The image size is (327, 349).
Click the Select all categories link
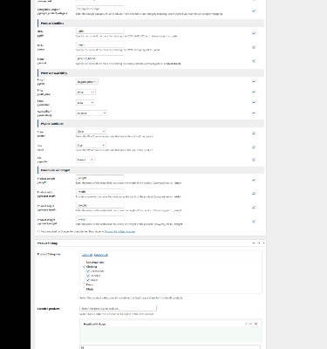(x=87, y=255)
